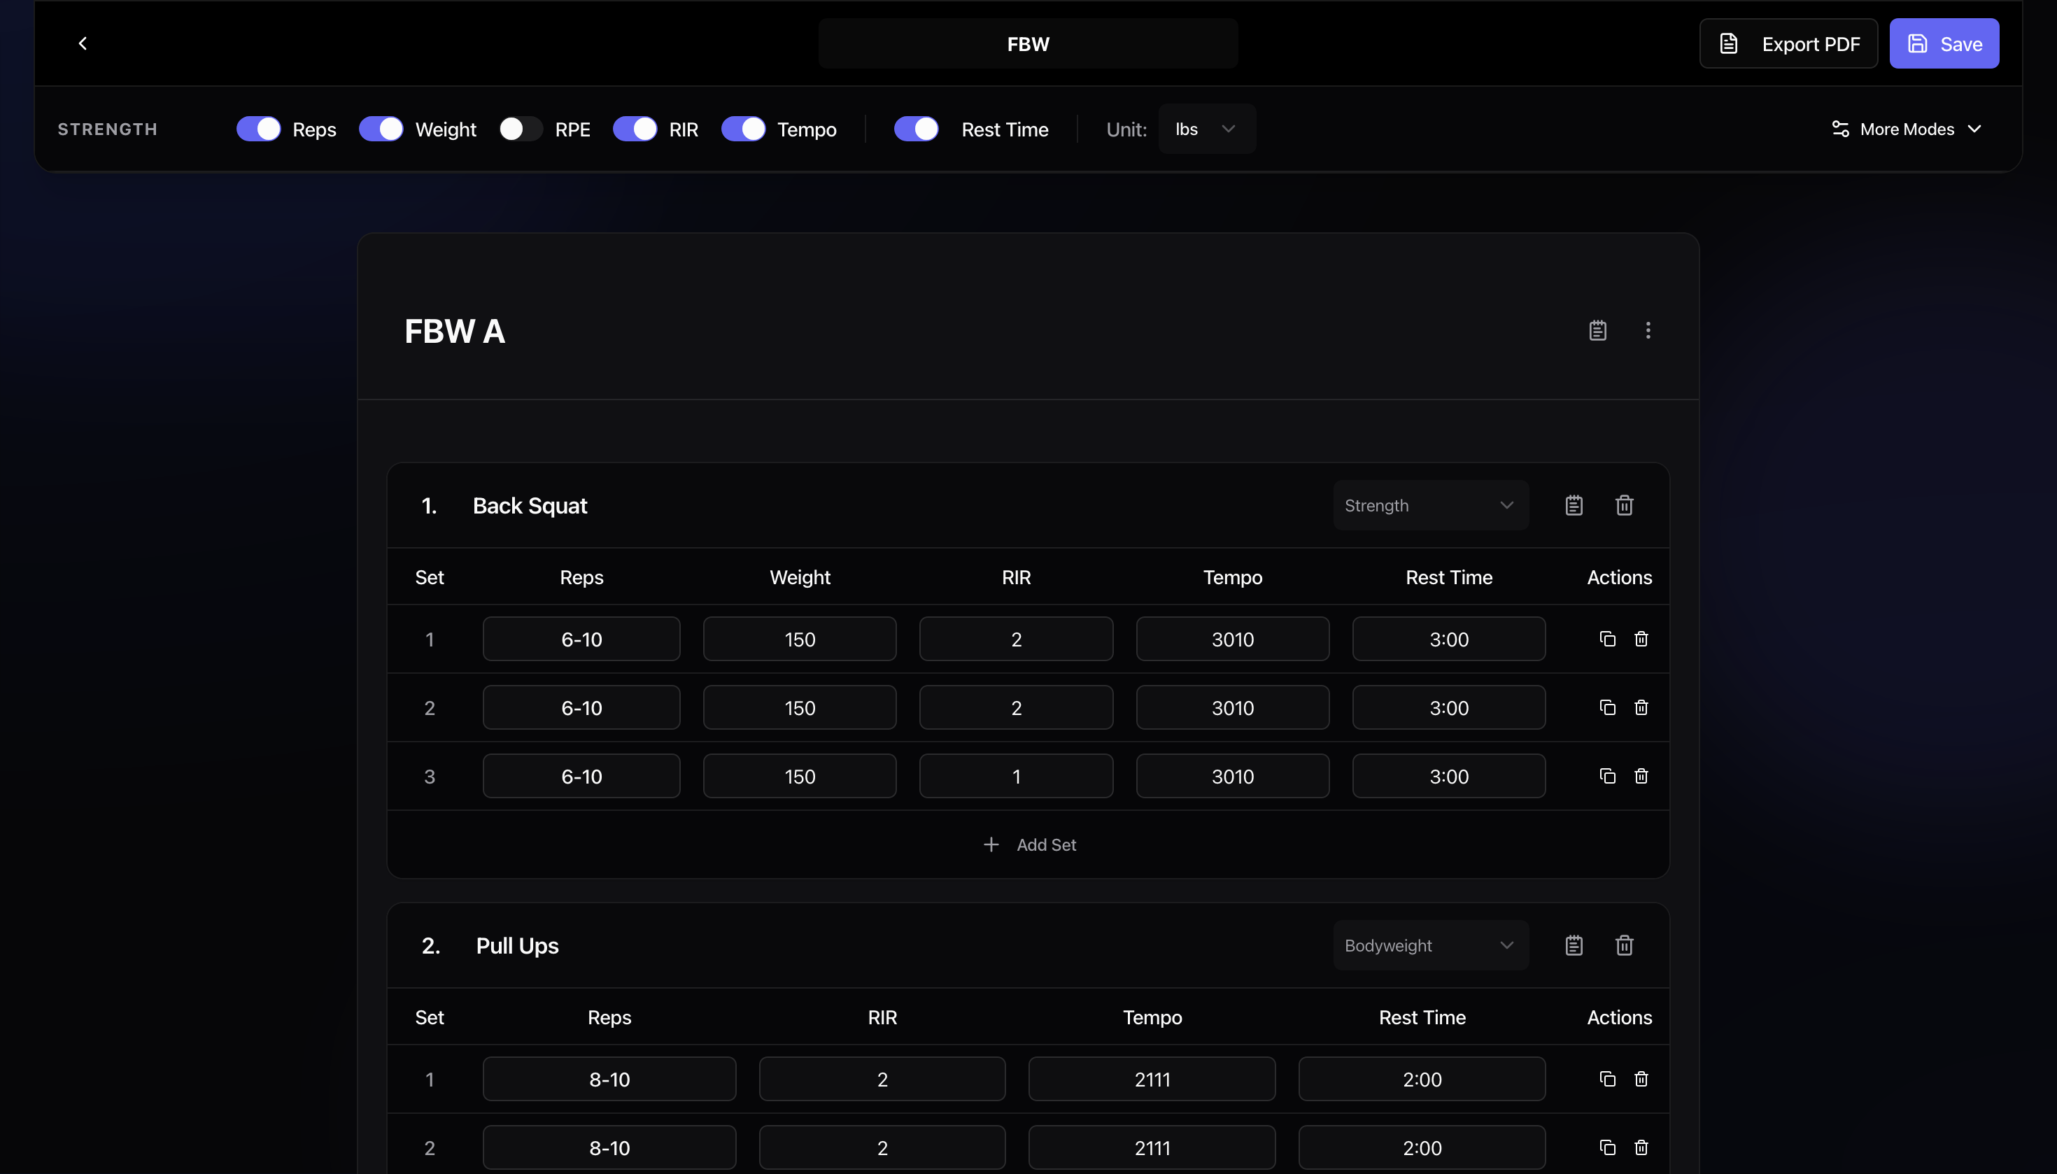
Task: Duplicate Back Squat set 3
Action: [x=1607, y=777]
